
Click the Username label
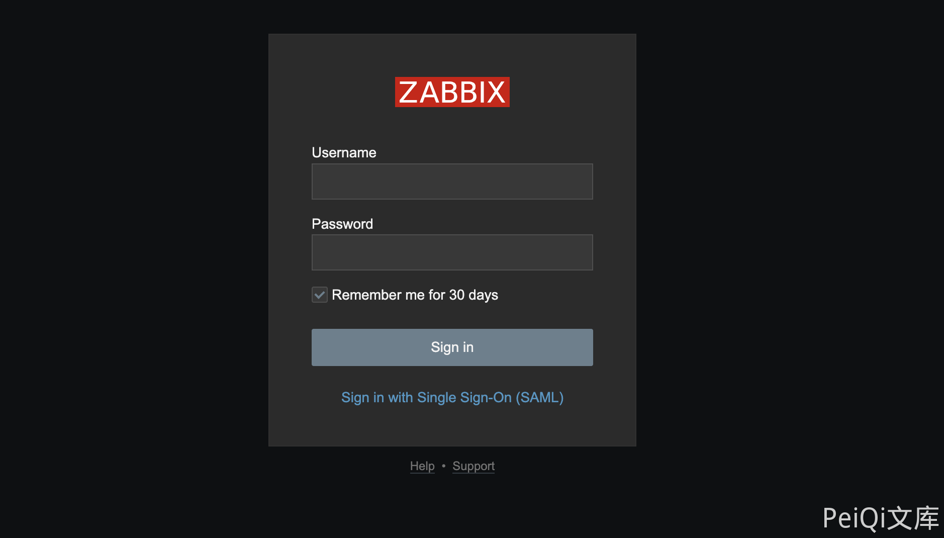pyautogui.click(x=344, y=152)
